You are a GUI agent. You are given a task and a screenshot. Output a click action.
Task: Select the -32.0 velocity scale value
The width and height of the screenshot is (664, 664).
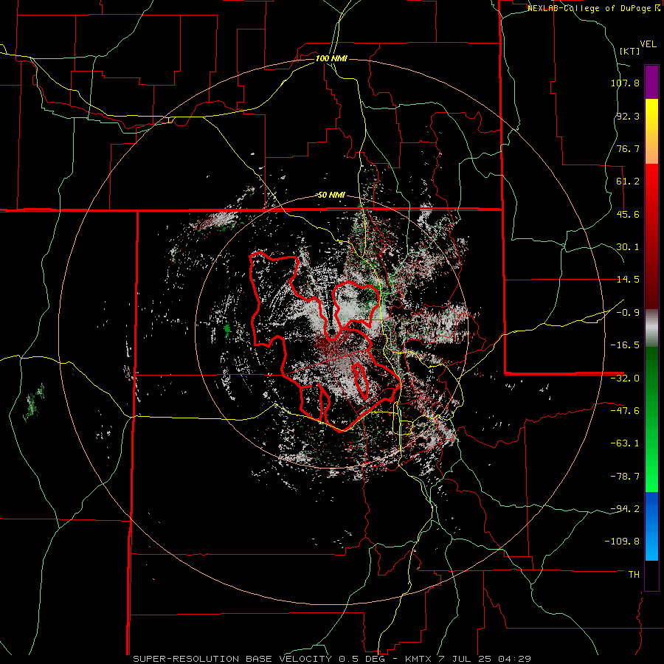pos(625,378)
